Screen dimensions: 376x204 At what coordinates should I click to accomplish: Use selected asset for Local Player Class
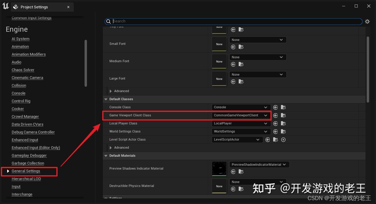pos(276,123)
